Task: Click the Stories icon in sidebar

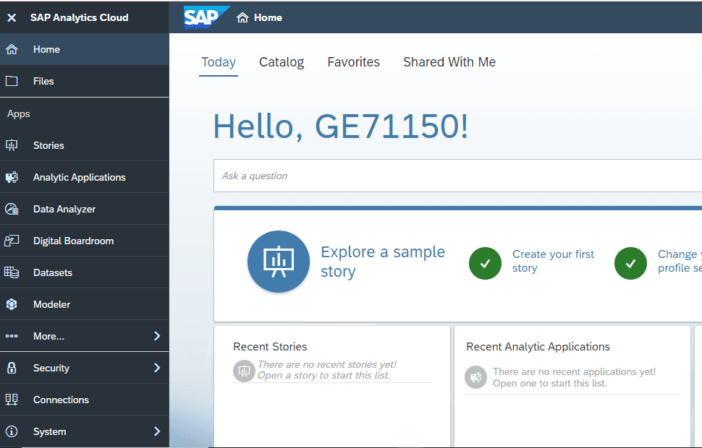Action: [12, 145]
